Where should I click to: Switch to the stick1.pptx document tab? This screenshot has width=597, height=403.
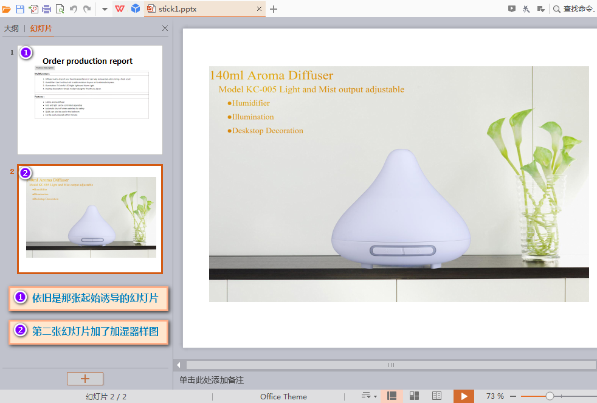[204, 9]
